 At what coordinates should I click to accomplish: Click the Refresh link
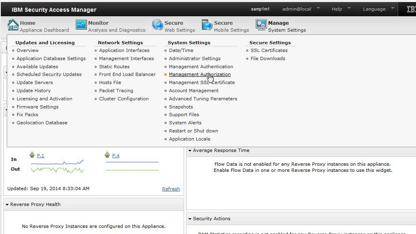point(171,189)
